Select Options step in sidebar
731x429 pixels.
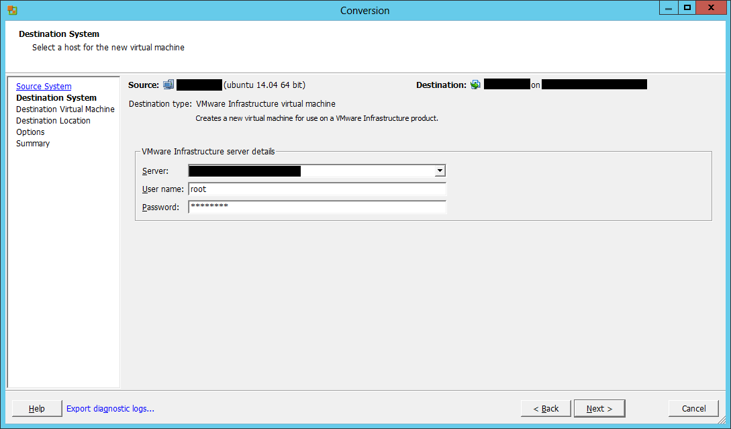[x=30, y=132]
